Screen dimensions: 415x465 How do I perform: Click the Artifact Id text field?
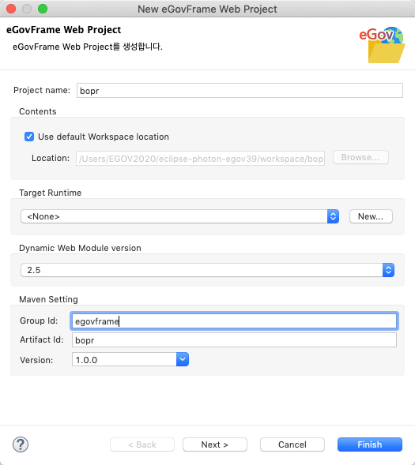click(234, 339)
